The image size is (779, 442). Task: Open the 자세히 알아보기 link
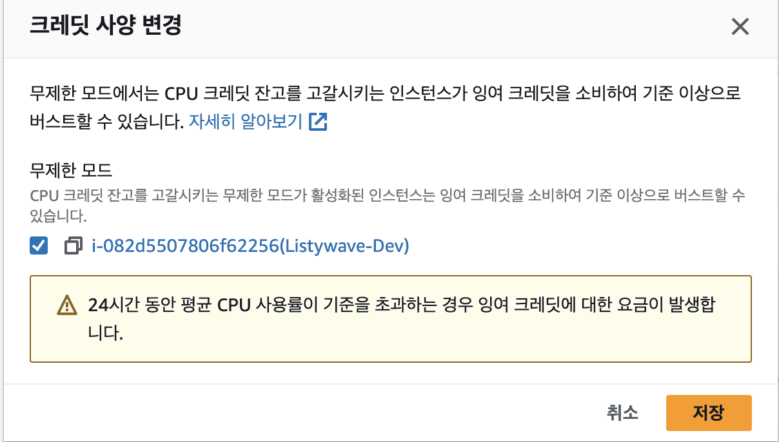pos(246,122)
